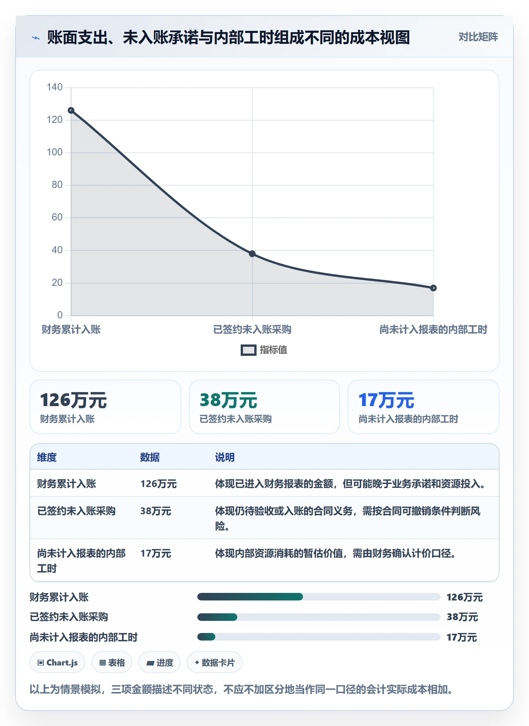Open the 17万元 data card
The width and height of the screenshot is (529, 726).
pos(424,407)
